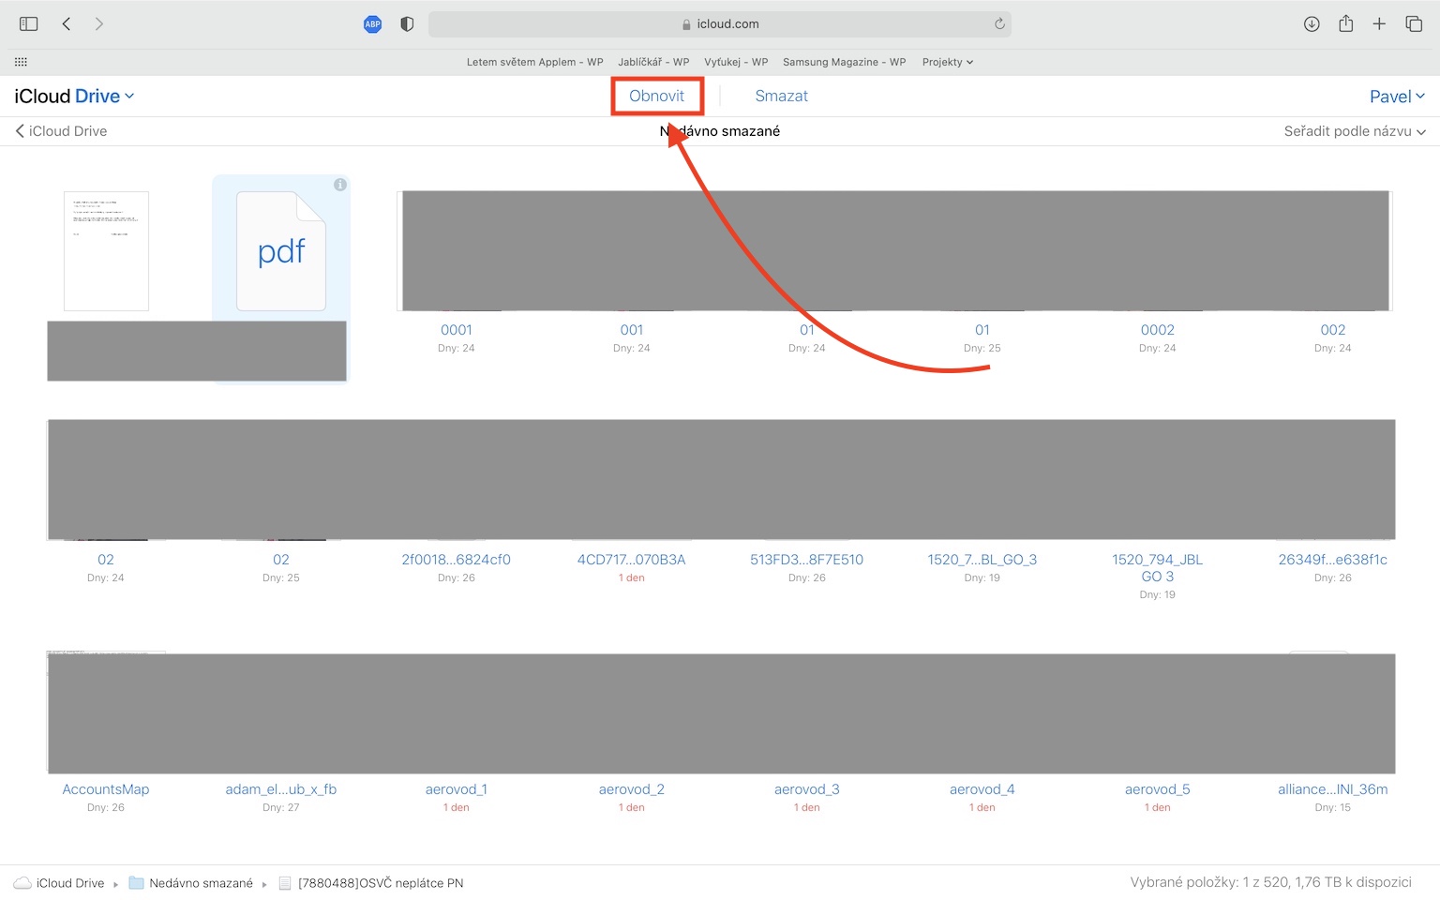Select the file named 002
1440x900 pixels.
pyautogui.click(x=1333, y=330)
